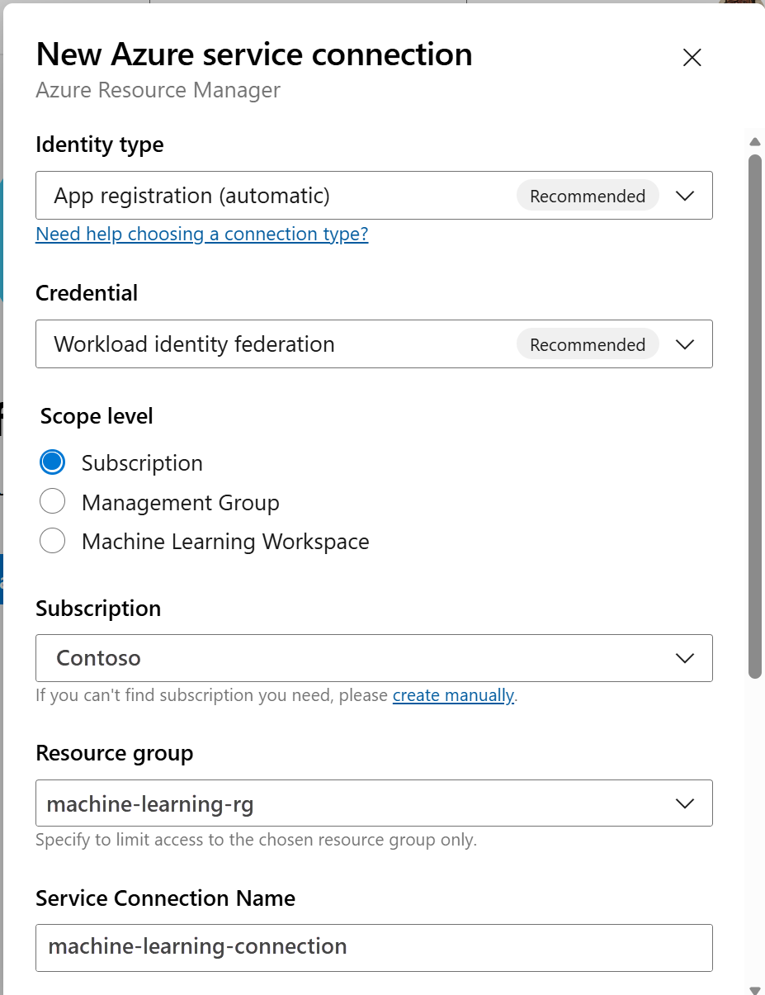Click the scrollbar up arrow
Viewport: 765px width, 995px height.
pyautogui.click(x=754, y=140)
